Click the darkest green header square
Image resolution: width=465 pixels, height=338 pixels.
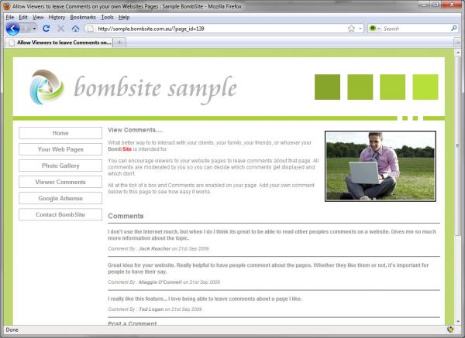coord(327,87)
